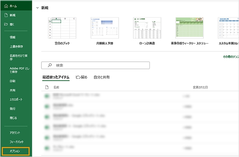Choose the 月間個人予算 template
This screenshot has height=157, width=239.
104,28
